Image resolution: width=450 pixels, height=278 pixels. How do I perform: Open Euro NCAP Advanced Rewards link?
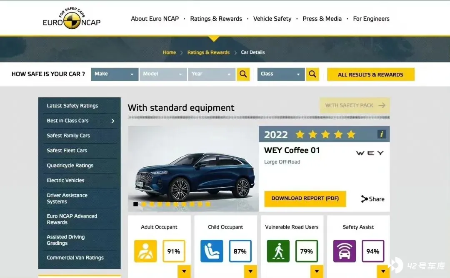click(72, 219)
